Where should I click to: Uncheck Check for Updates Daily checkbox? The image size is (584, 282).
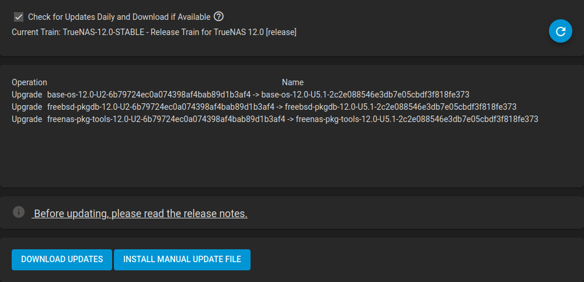pos(18,17)
